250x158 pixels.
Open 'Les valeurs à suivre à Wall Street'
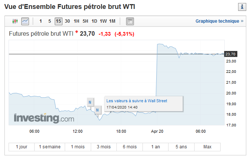pos(137,101)
